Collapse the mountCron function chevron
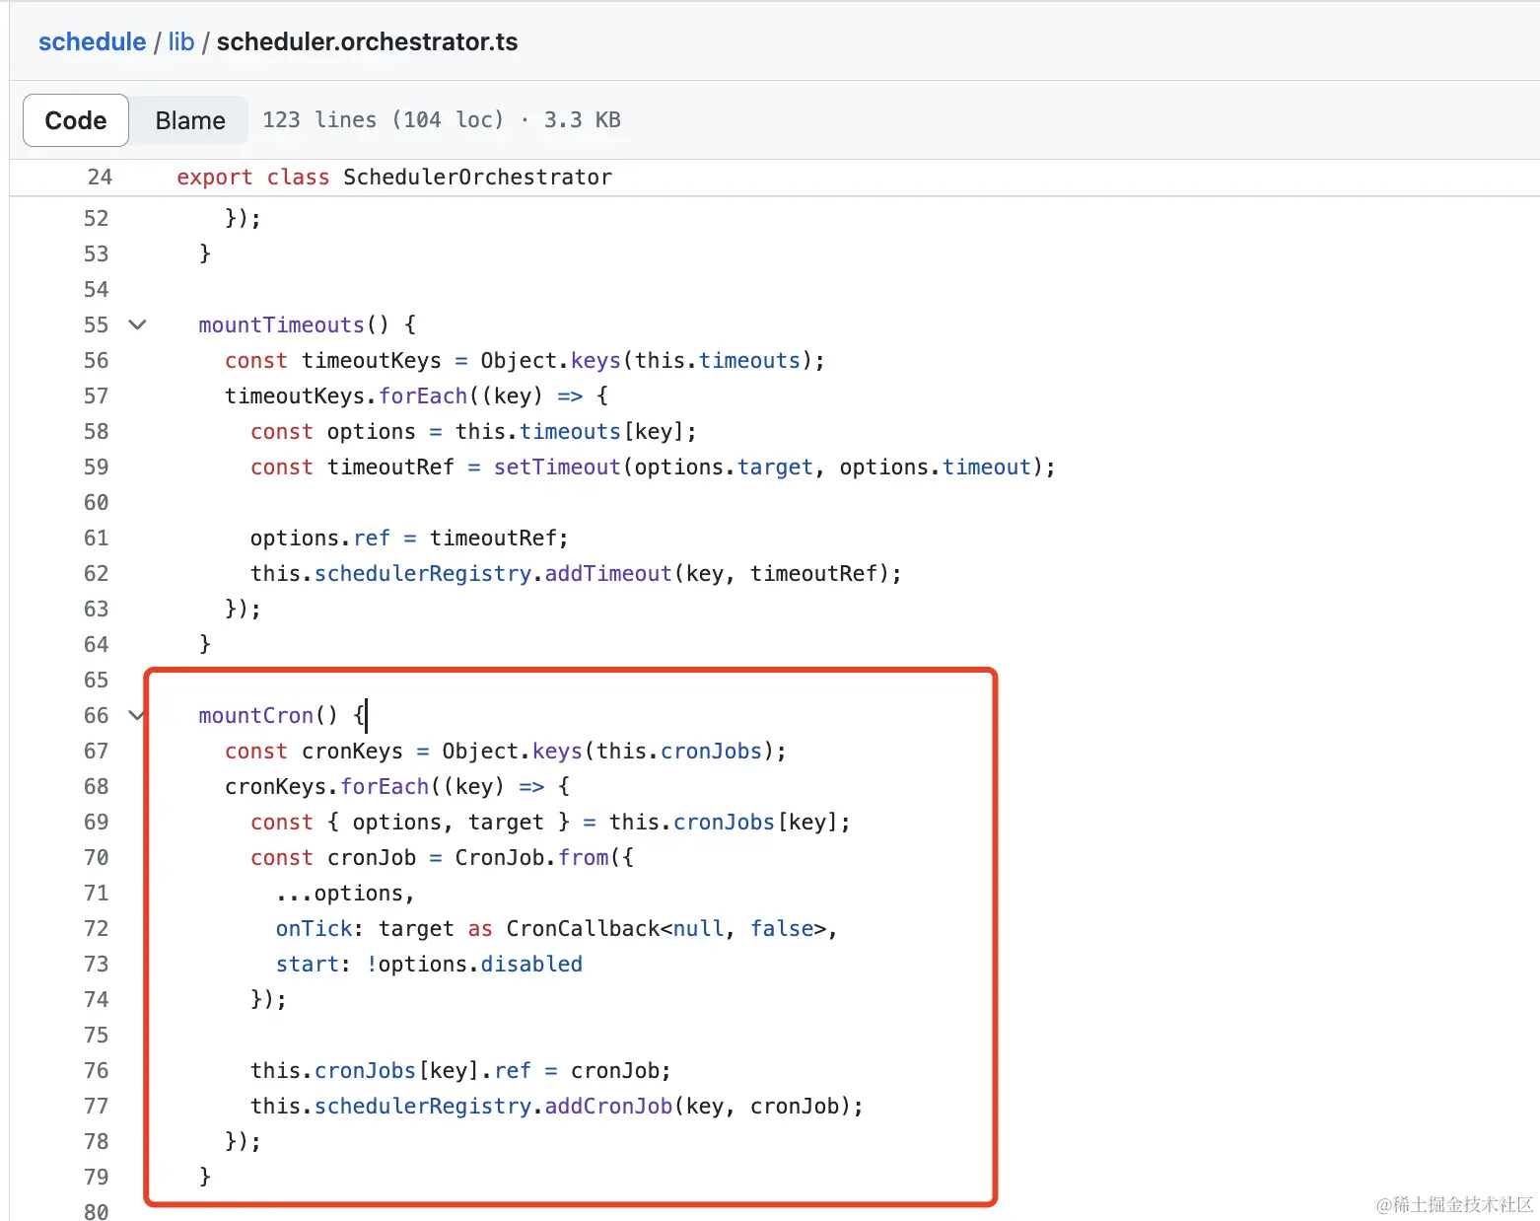1540x1221 pixels. (x=137, y=715)
